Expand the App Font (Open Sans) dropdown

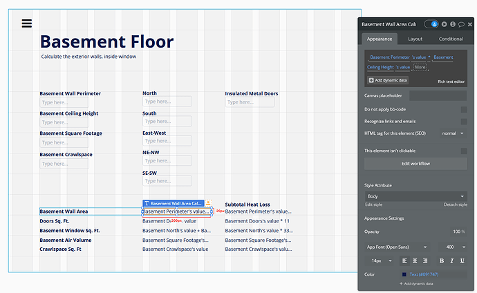pyautogui.click(x=397, y=247)
